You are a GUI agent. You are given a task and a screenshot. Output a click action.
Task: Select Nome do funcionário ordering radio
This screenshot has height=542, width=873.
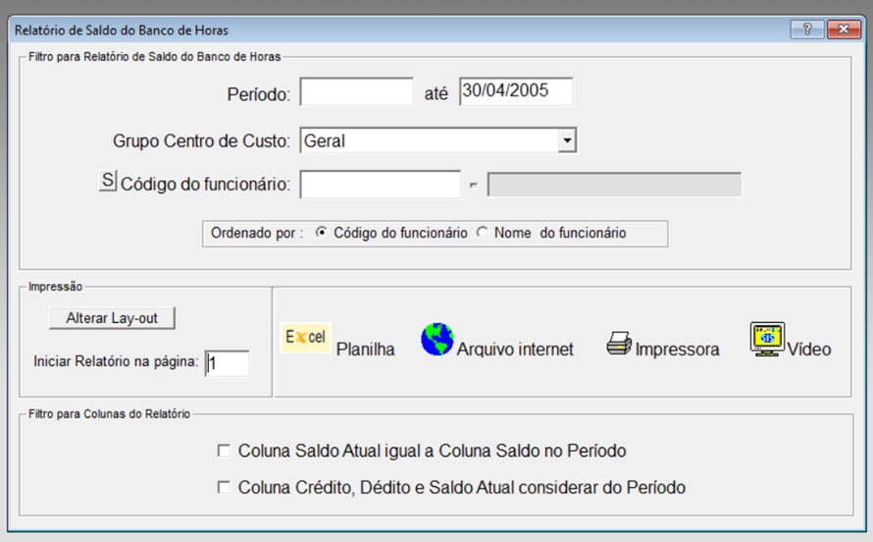tap(483, 233)
